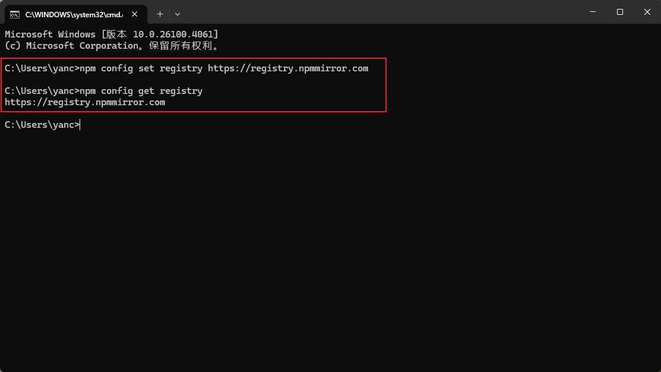The height and width of the screenshot is (372, 661).
Task: Expand the new tab profile dropdown chevron
Action: pyautogui.click(x=178, y=14)
